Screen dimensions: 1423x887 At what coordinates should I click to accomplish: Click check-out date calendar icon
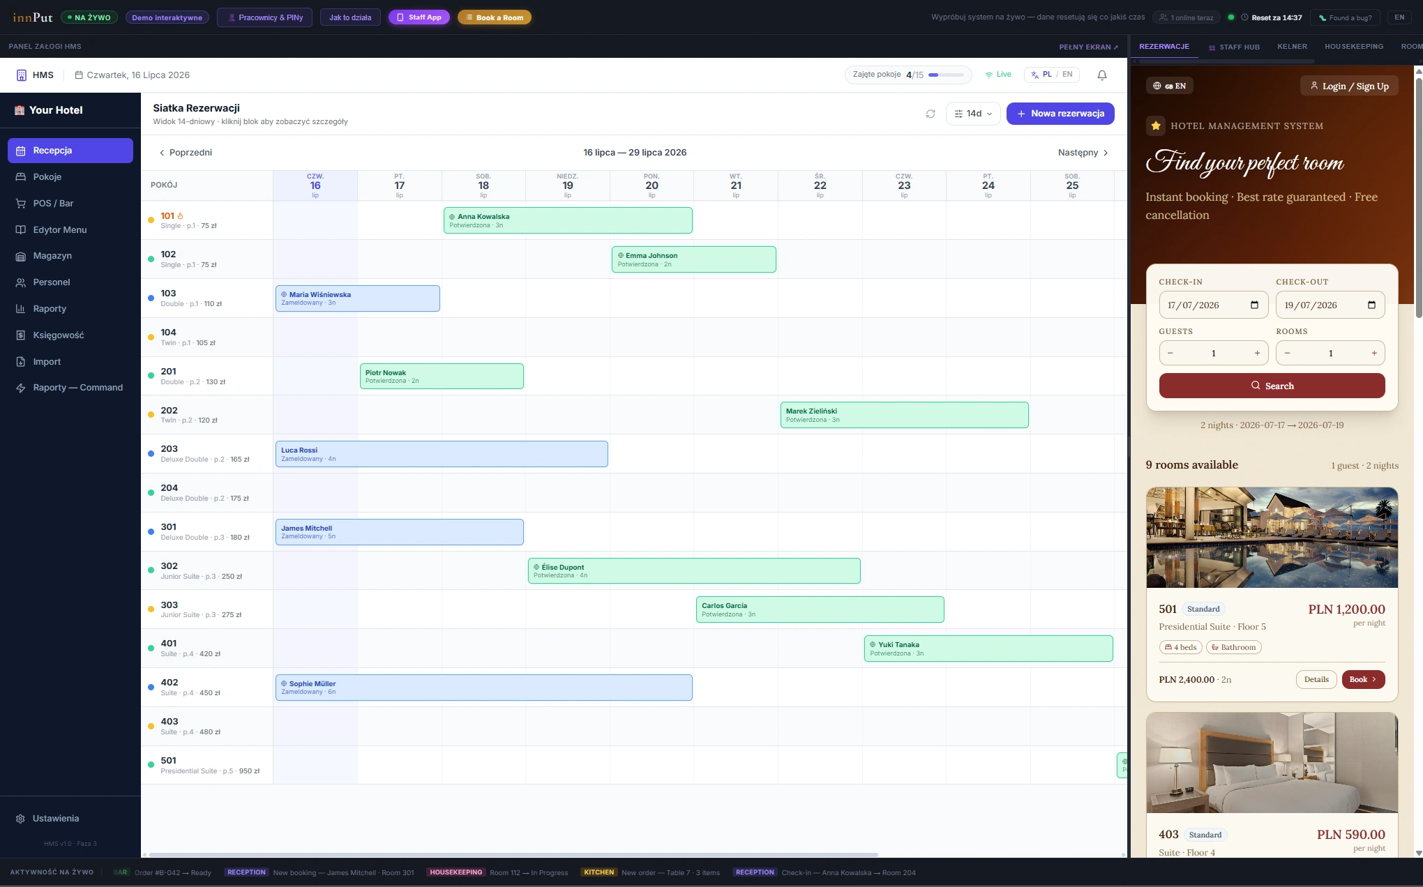1371,305
